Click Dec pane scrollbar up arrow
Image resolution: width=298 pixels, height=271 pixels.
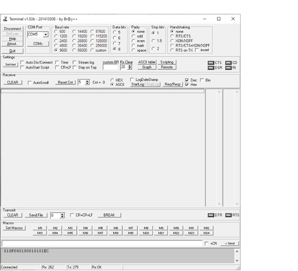[x=219, y=92]
